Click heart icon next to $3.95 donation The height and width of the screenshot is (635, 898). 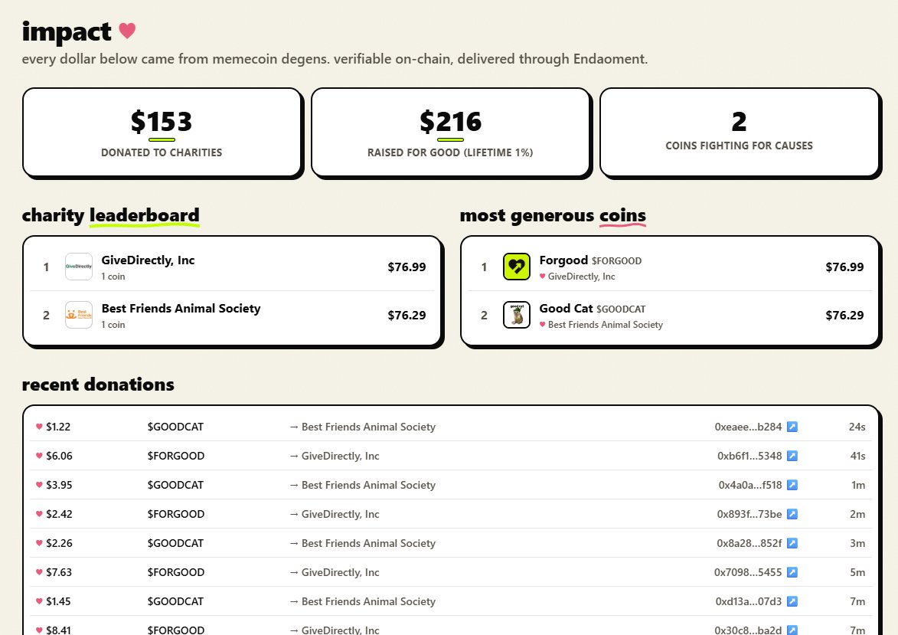coord(39,485)
